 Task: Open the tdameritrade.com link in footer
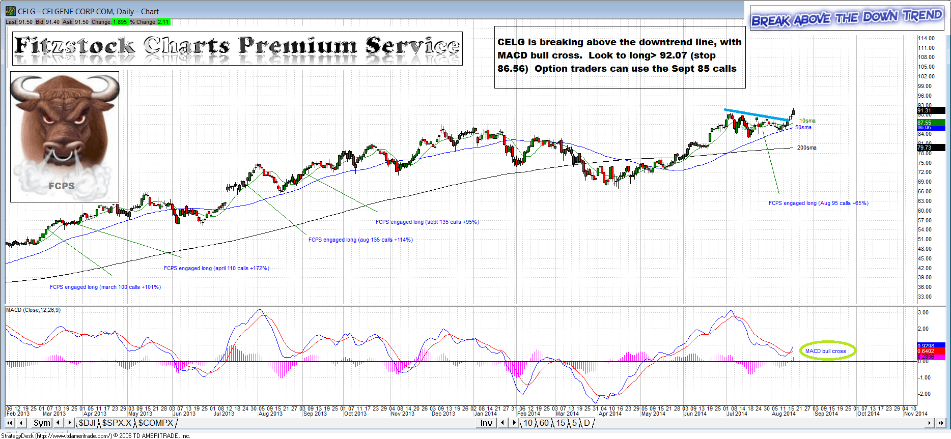[x=73, y=436]
